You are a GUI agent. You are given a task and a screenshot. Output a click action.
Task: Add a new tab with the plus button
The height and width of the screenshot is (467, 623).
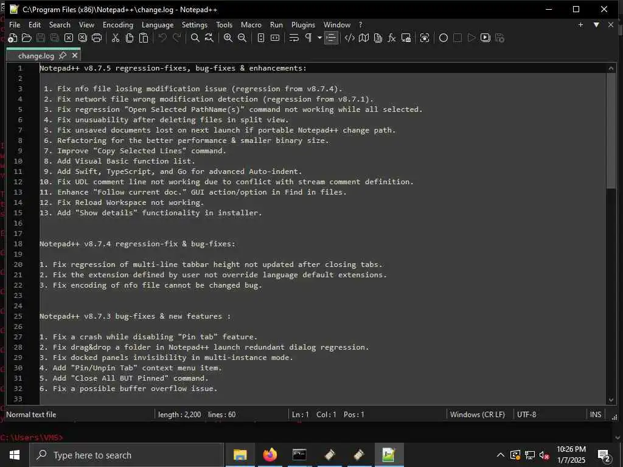coord(580,24)
